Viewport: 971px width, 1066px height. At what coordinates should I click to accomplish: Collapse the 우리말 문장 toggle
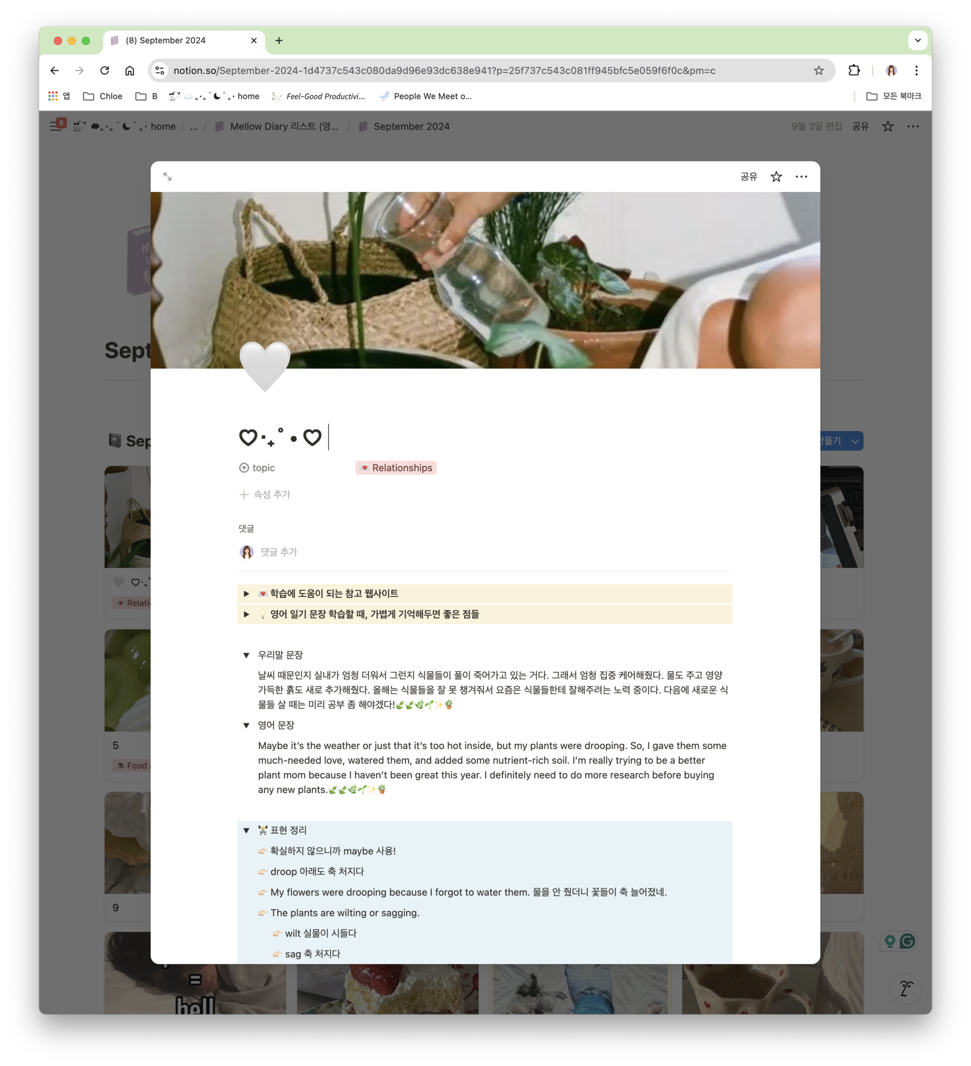[x=246, y=655]
